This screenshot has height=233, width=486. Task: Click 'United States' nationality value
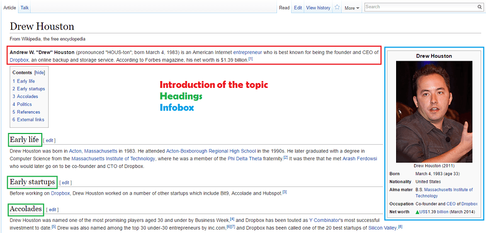point(428,182)
